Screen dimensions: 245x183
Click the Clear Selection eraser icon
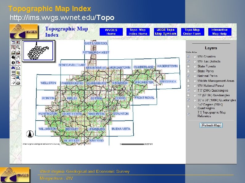[x=13, y=83]
